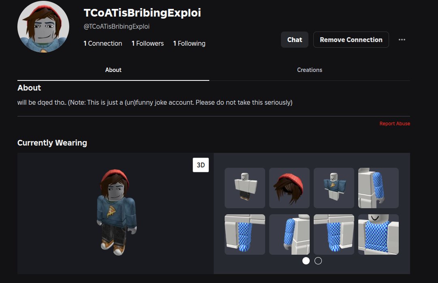Click the Currently Wearing heading
Image resolution: width=438 pixels, height=283 pixels.
pos(52,143)
